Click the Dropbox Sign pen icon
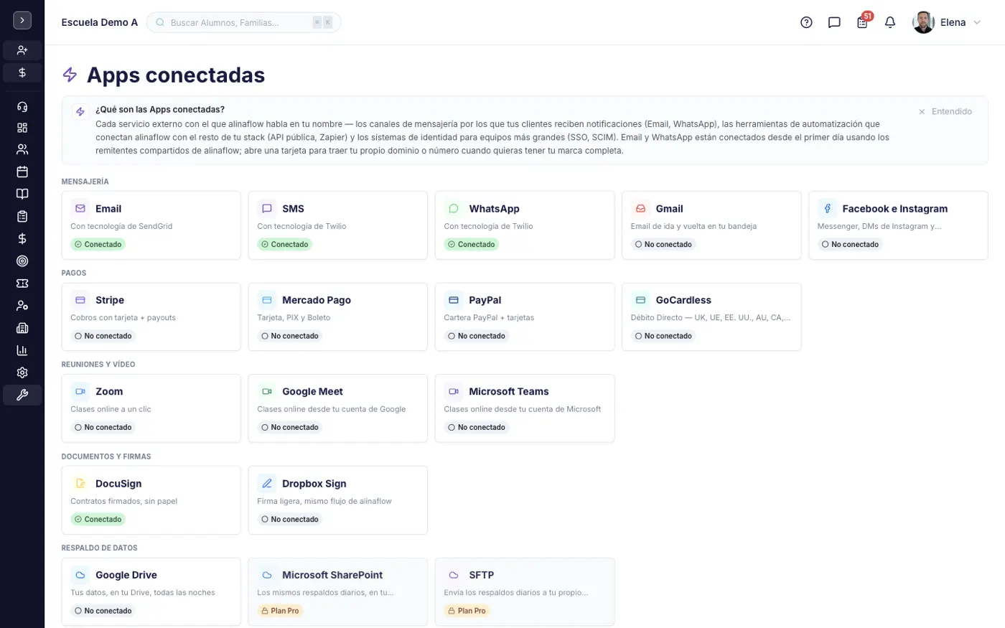 pyautogui.click(x=267, y=483)
